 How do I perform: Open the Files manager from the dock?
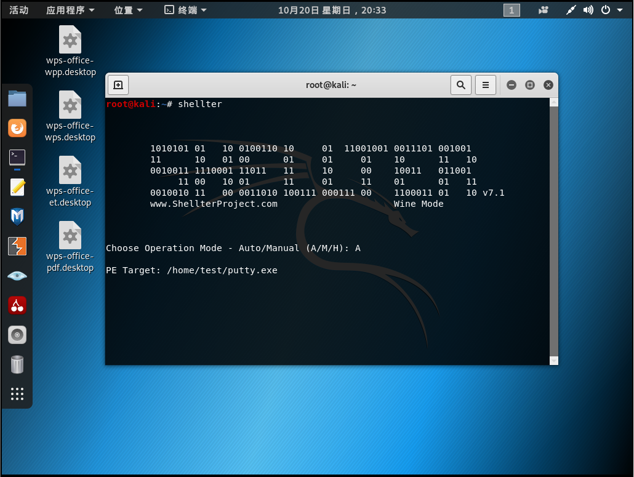coord(17,98)
